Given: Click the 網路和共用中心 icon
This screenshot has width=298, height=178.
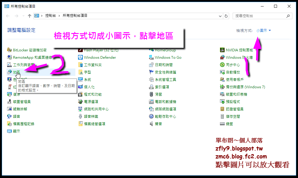Looking at the screenshot, I should click(80, 109).
